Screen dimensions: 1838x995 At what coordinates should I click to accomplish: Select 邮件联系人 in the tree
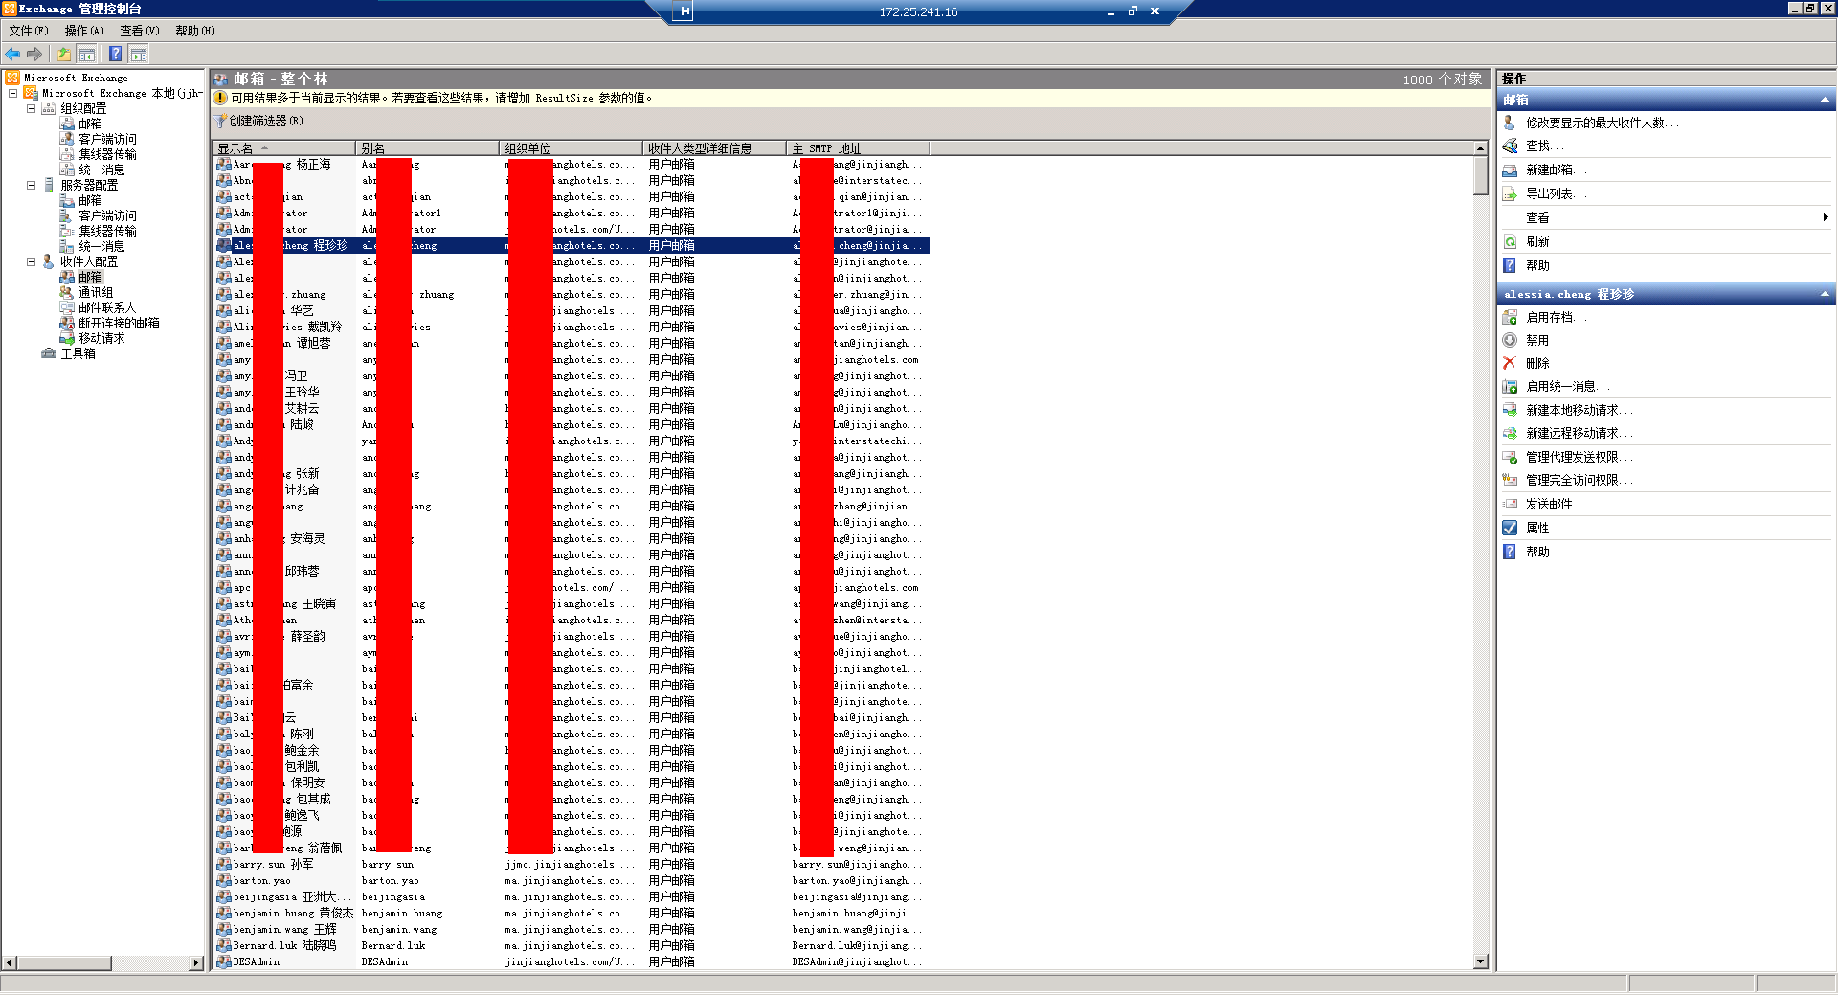click(x=107, y=307)
